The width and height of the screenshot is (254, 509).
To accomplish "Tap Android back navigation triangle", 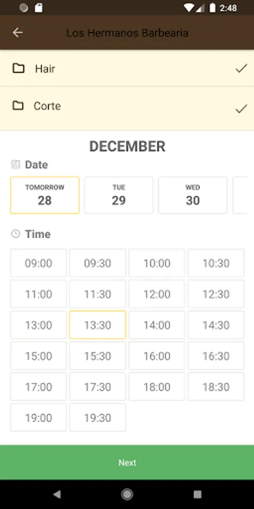I will pos(57,494).
